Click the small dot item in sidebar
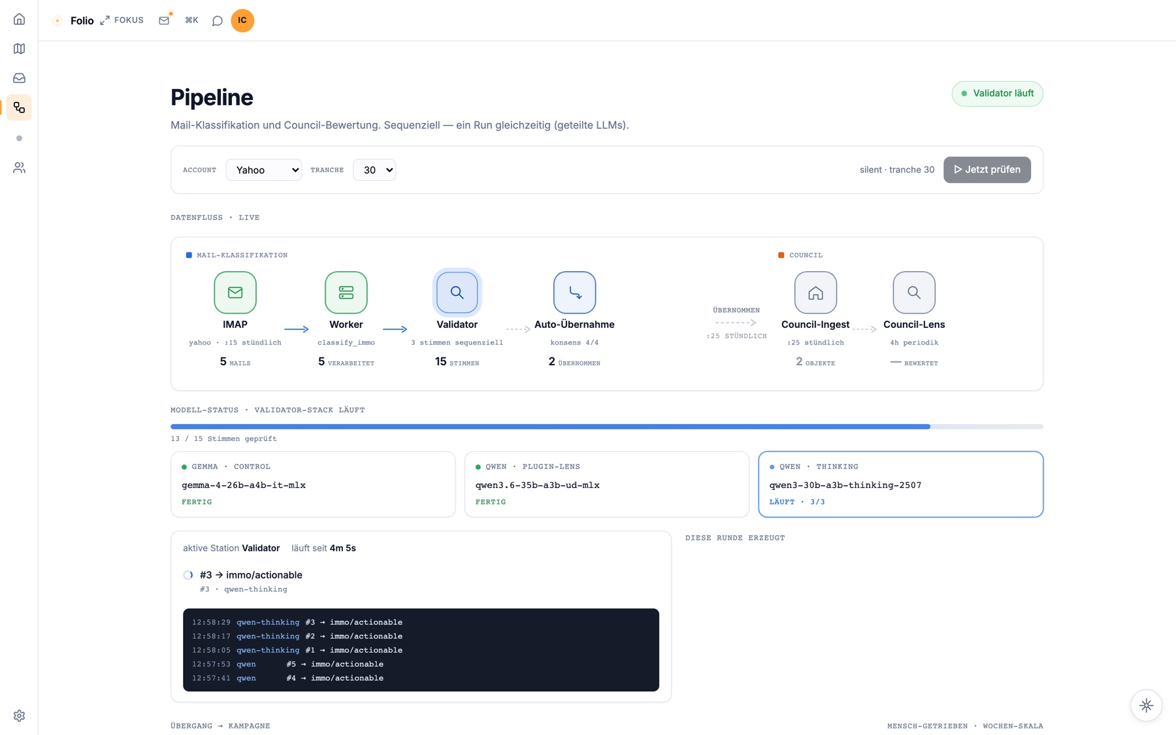This screenshot has height=735, width=1176. click(19, 138)
